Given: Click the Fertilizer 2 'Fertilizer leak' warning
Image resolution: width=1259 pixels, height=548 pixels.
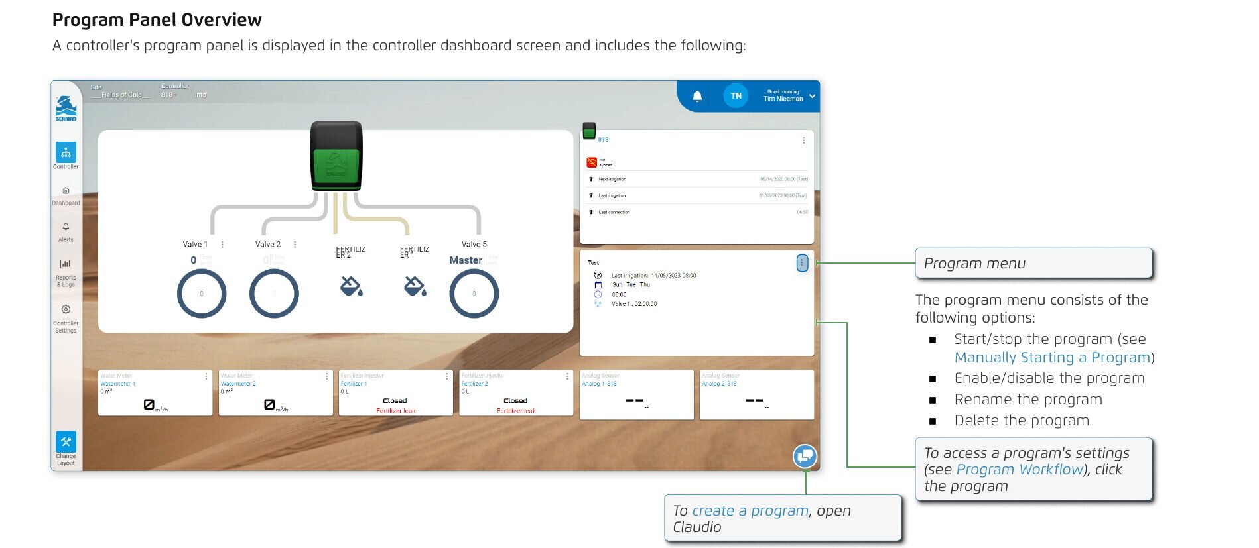Looking at the screenshot, I should 516,411.
